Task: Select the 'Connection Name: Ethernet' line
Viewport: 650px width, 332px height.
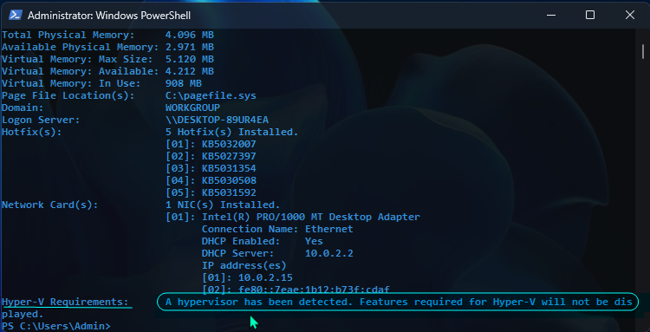Action: [277, 229]
